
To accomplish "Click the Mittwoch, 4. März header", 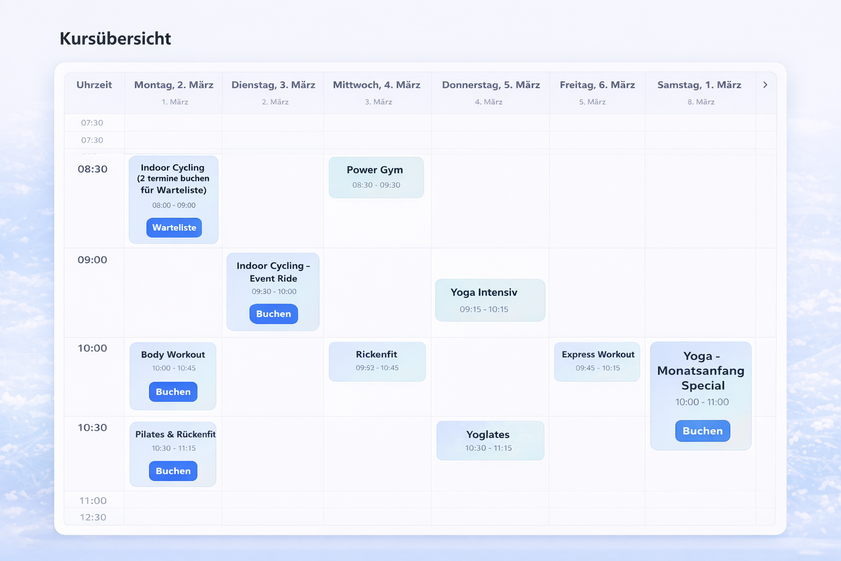I will [377, 85].
